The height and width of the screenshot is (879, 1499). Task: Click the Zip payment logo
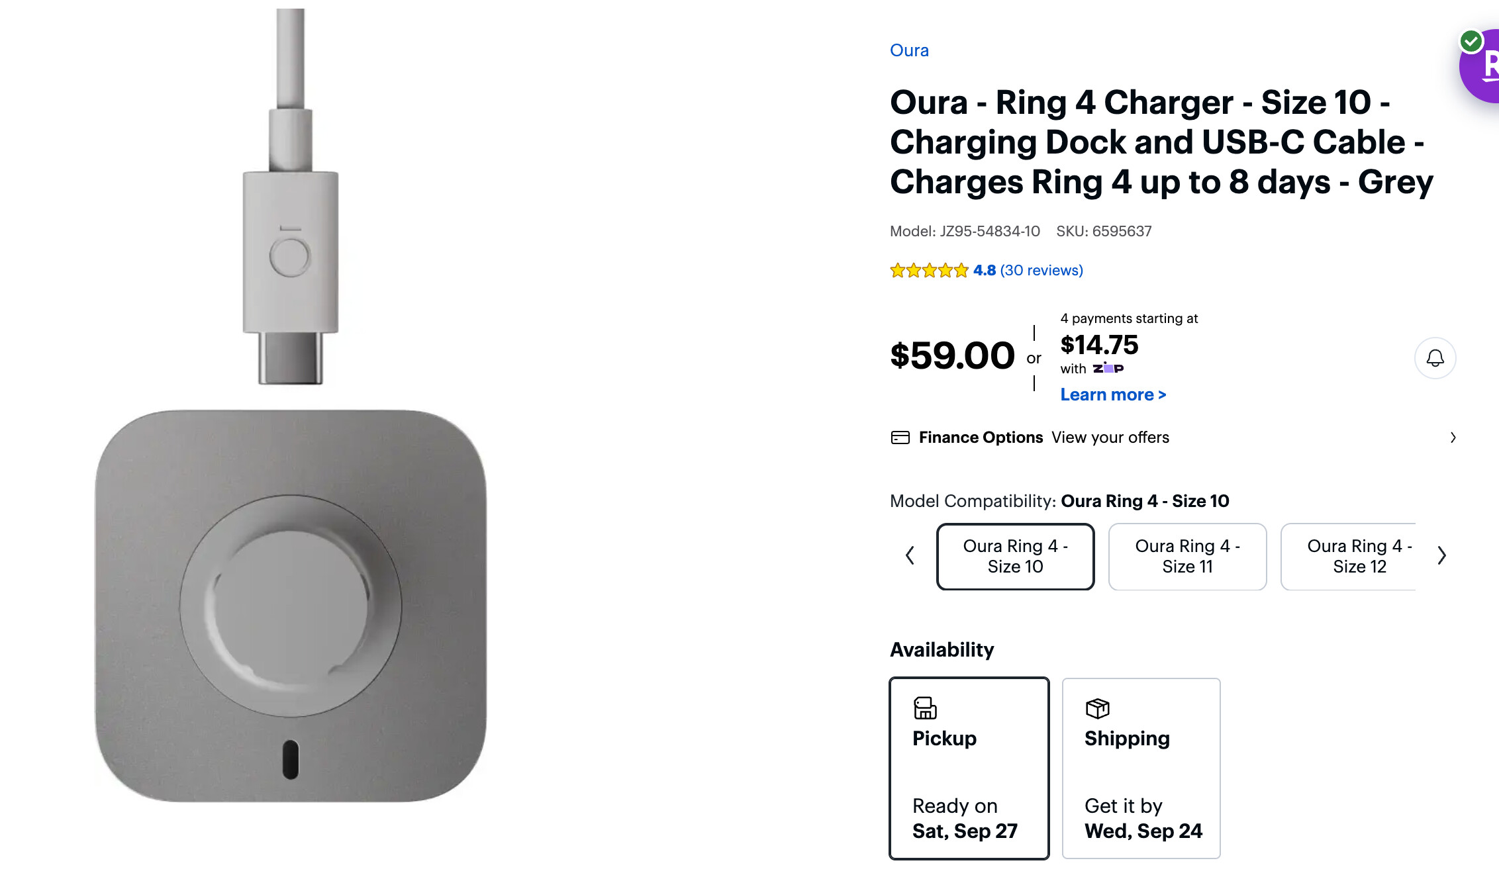(1108, 369)
